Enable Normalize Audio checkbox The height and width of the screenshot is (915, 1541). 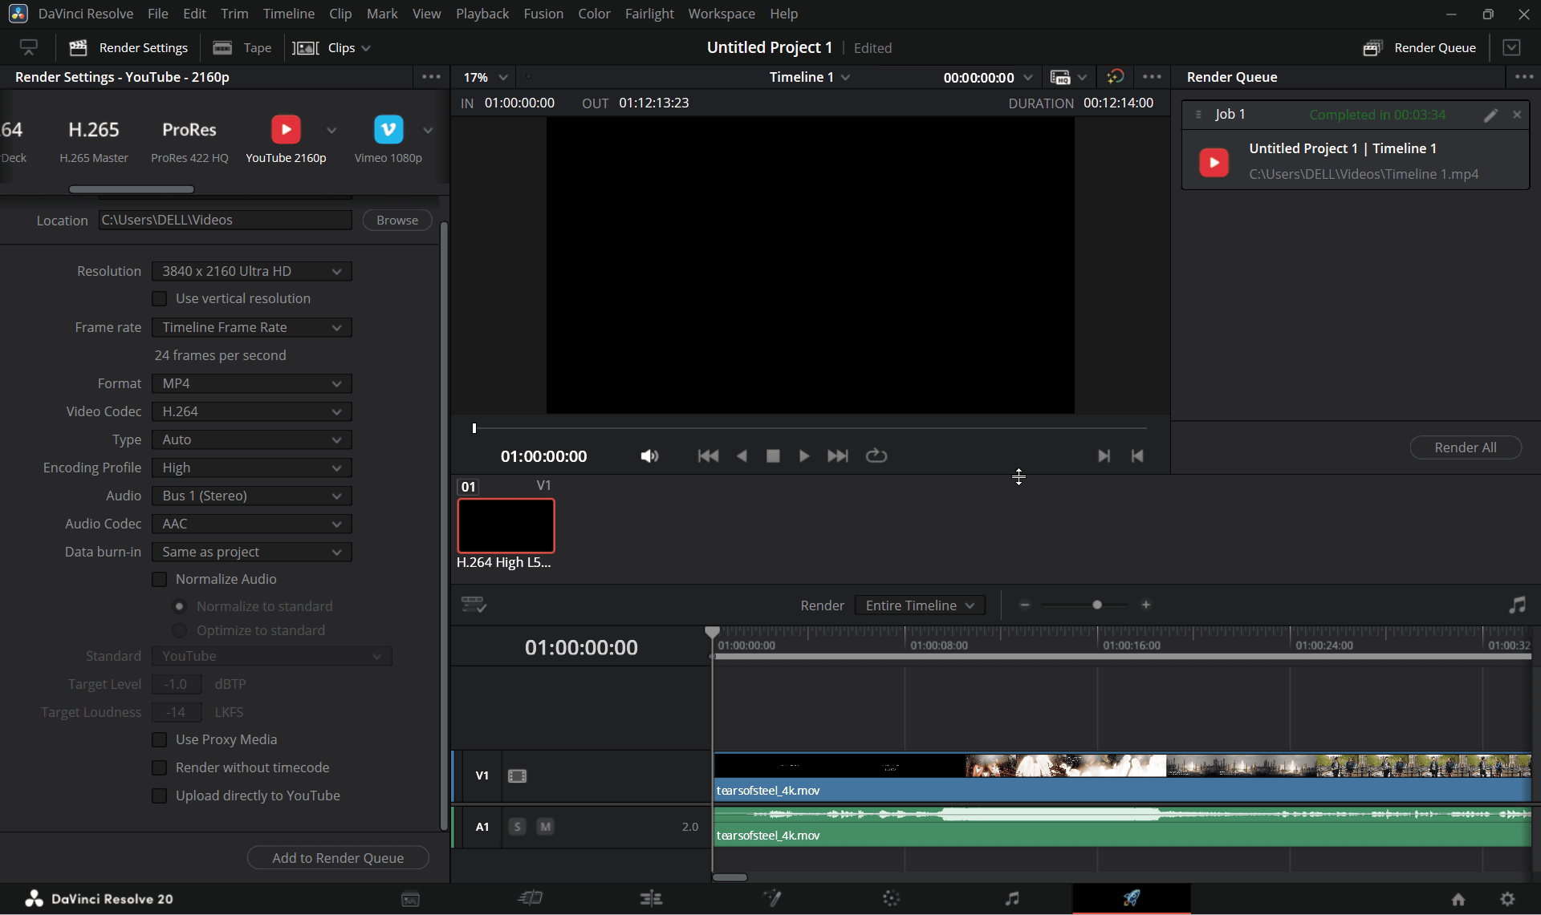160,579
